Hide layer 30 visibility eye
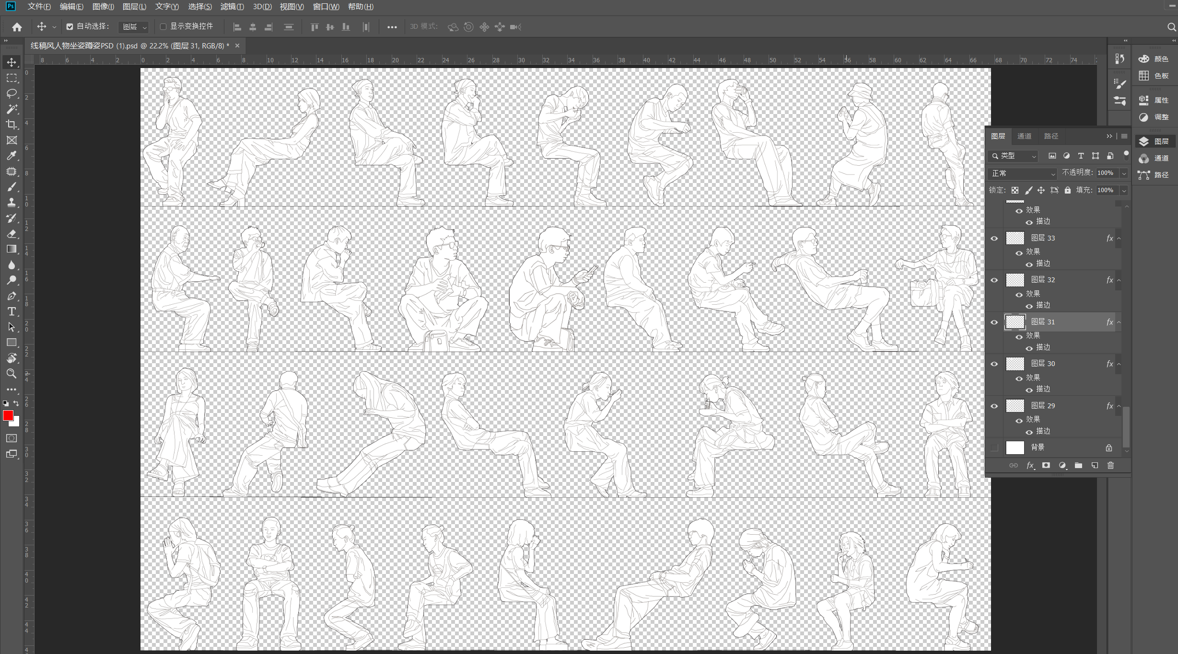Screen dimensions: 1178x654 994,364
